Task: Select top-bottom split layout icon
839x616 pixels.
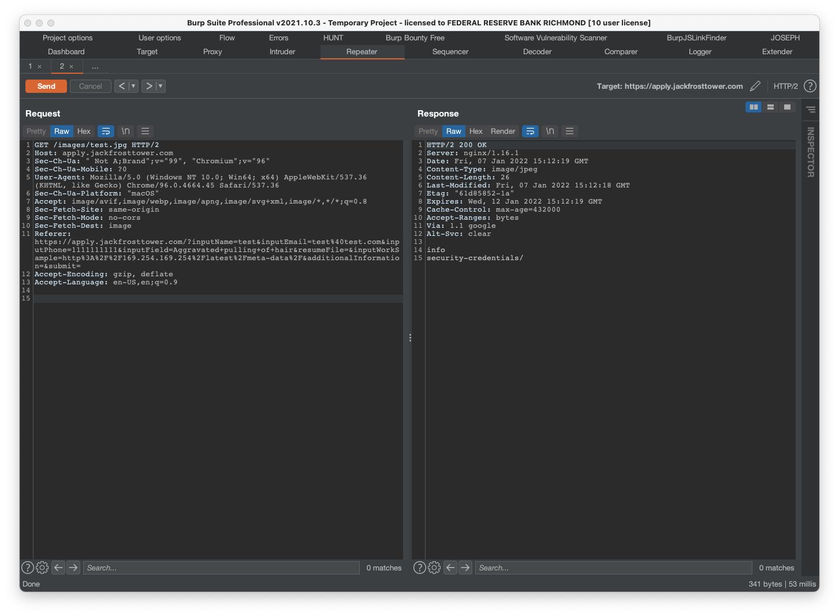Action: [770, 107]
